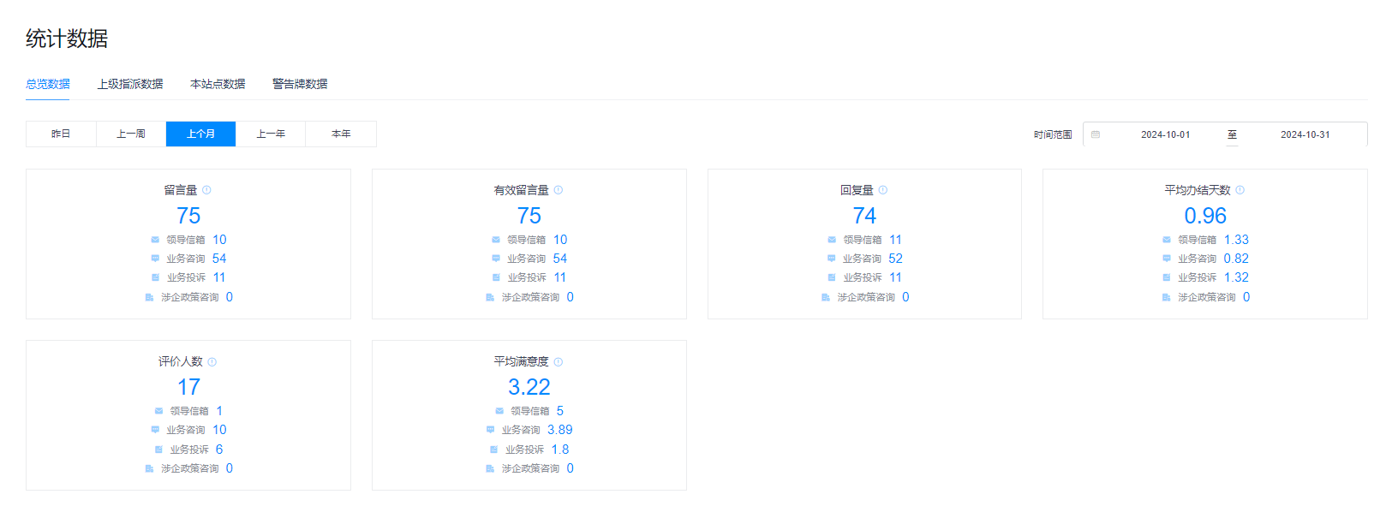Click 业务投诉 value 6 in 评价人数 card
This screenshot has height=524, width=1392.
[x=219, y=450]
